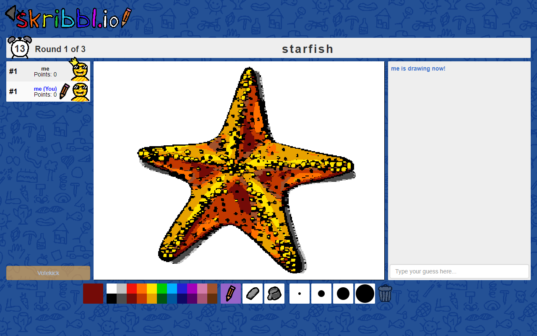Pick the yellow color swatch
Viewport: 537px width, 336px height.
point(152,289)
